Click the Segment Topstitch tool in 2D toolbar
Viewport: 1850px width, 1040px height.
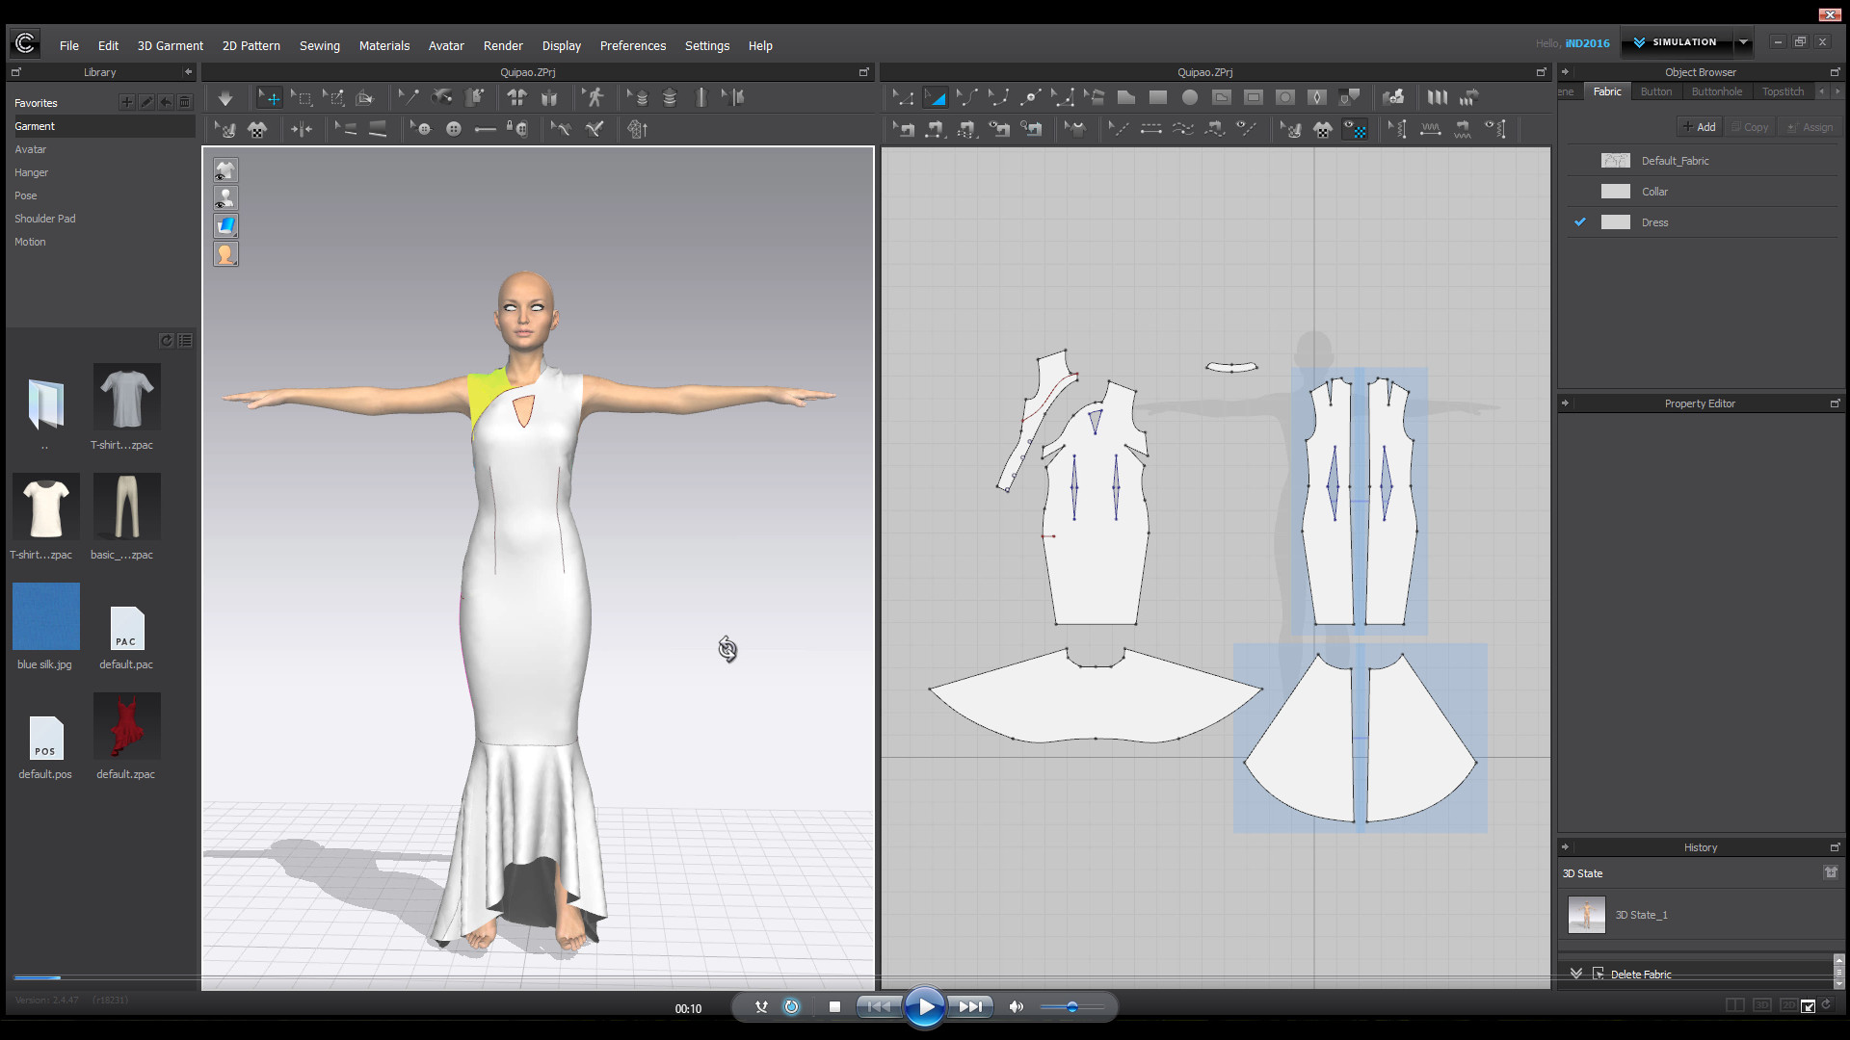click(1150, 129)
